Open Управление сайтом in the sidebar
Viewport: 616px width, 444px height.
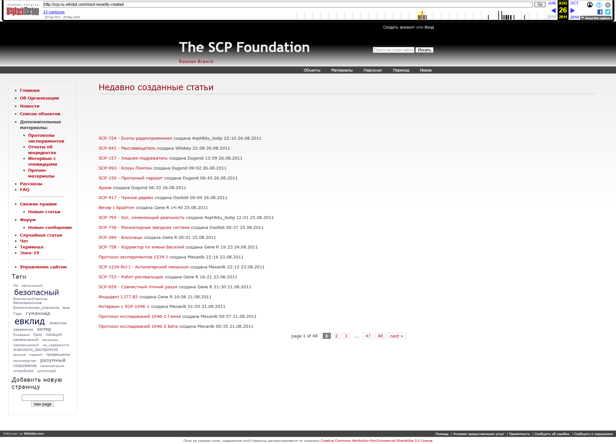click(43, 267)
